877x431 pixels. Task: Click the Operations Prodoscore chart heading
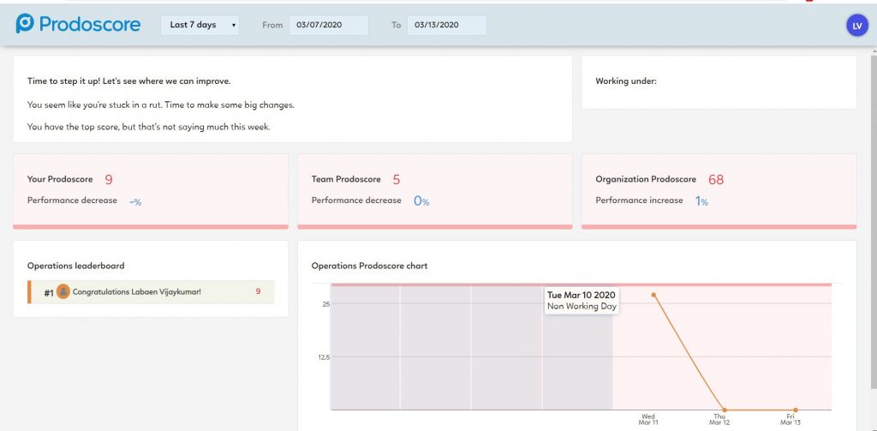369,266
